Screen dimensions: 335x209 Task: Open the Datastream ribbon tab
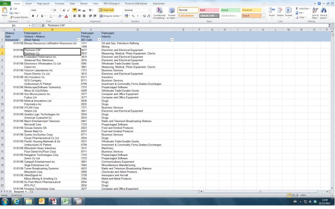coord(159,4)
